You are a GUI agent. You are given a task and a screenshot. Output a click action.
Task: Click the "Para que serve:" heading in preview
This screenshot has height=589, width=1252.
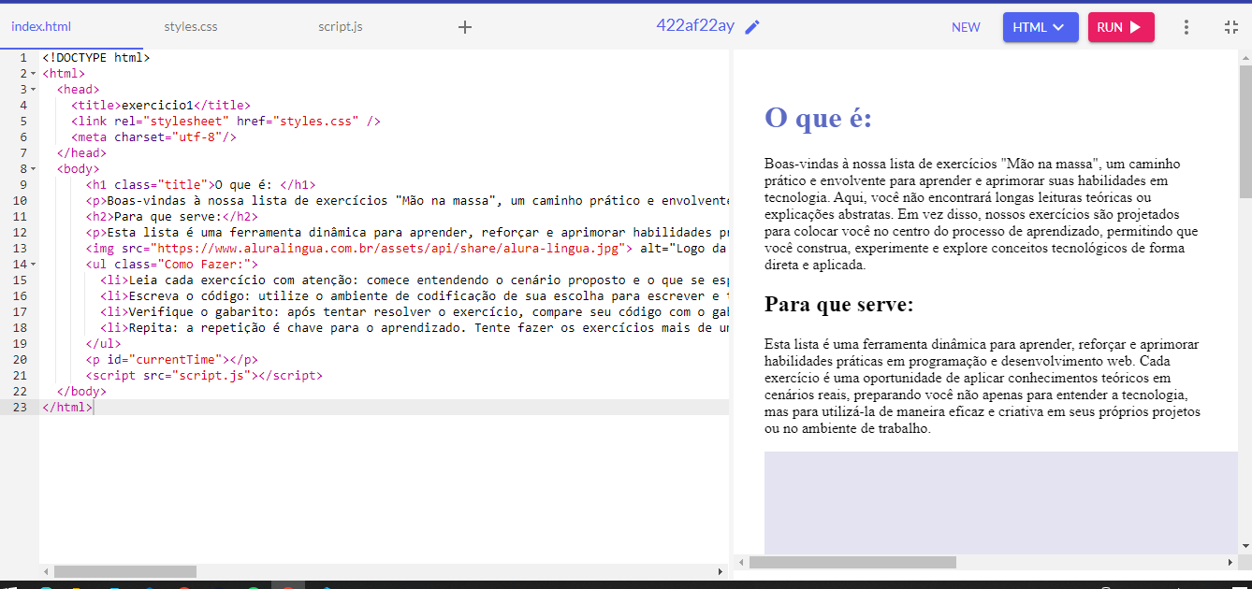click(838, 305)
